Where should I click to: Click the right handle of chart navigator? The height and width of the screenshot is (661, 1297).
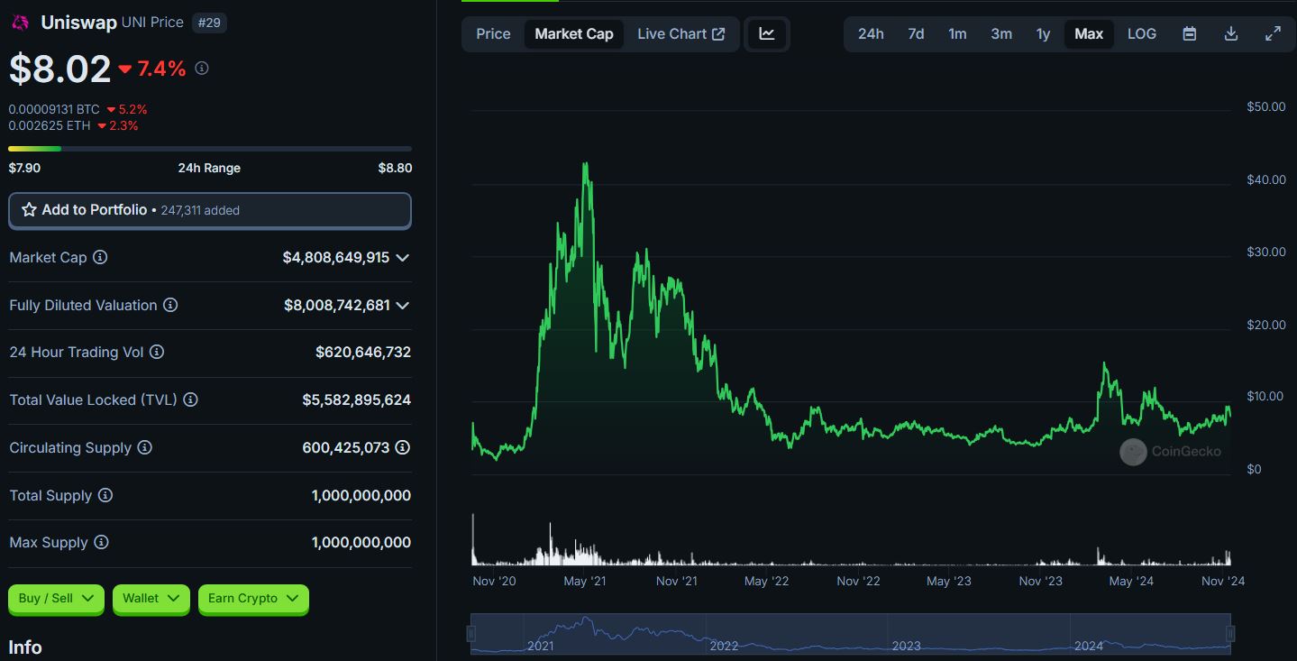click(1230, 634)
